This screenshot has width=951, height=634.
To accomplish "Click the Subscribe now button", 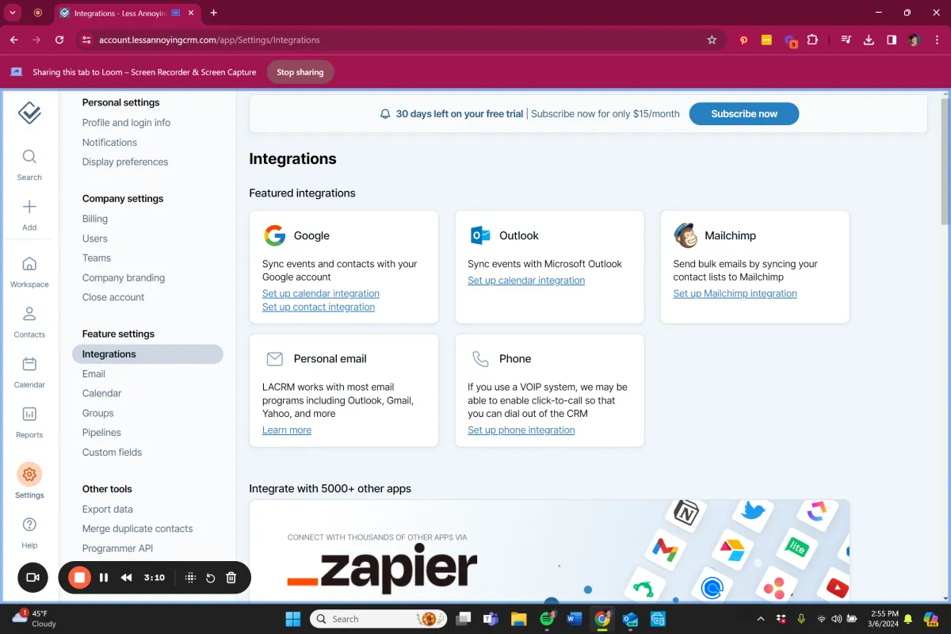I will point(744,114).
